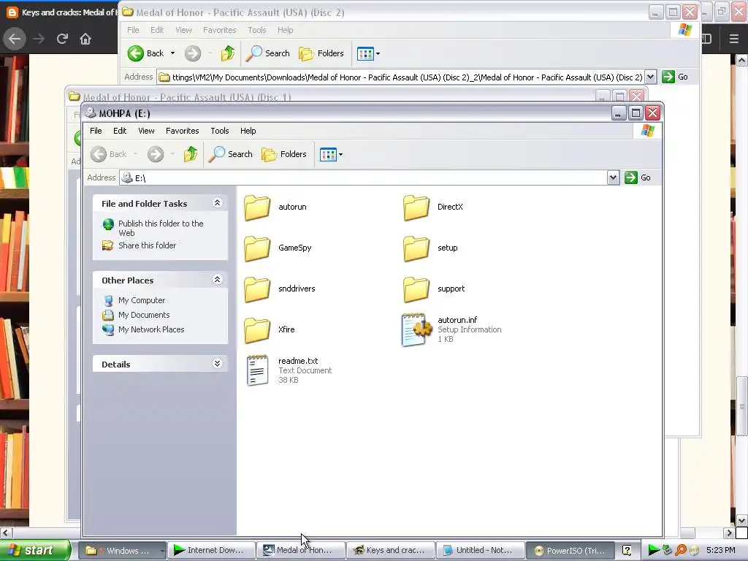Open View menu in MOHPA window
Image resolution: width=748 pixels, height=561 pixels.
146,131
